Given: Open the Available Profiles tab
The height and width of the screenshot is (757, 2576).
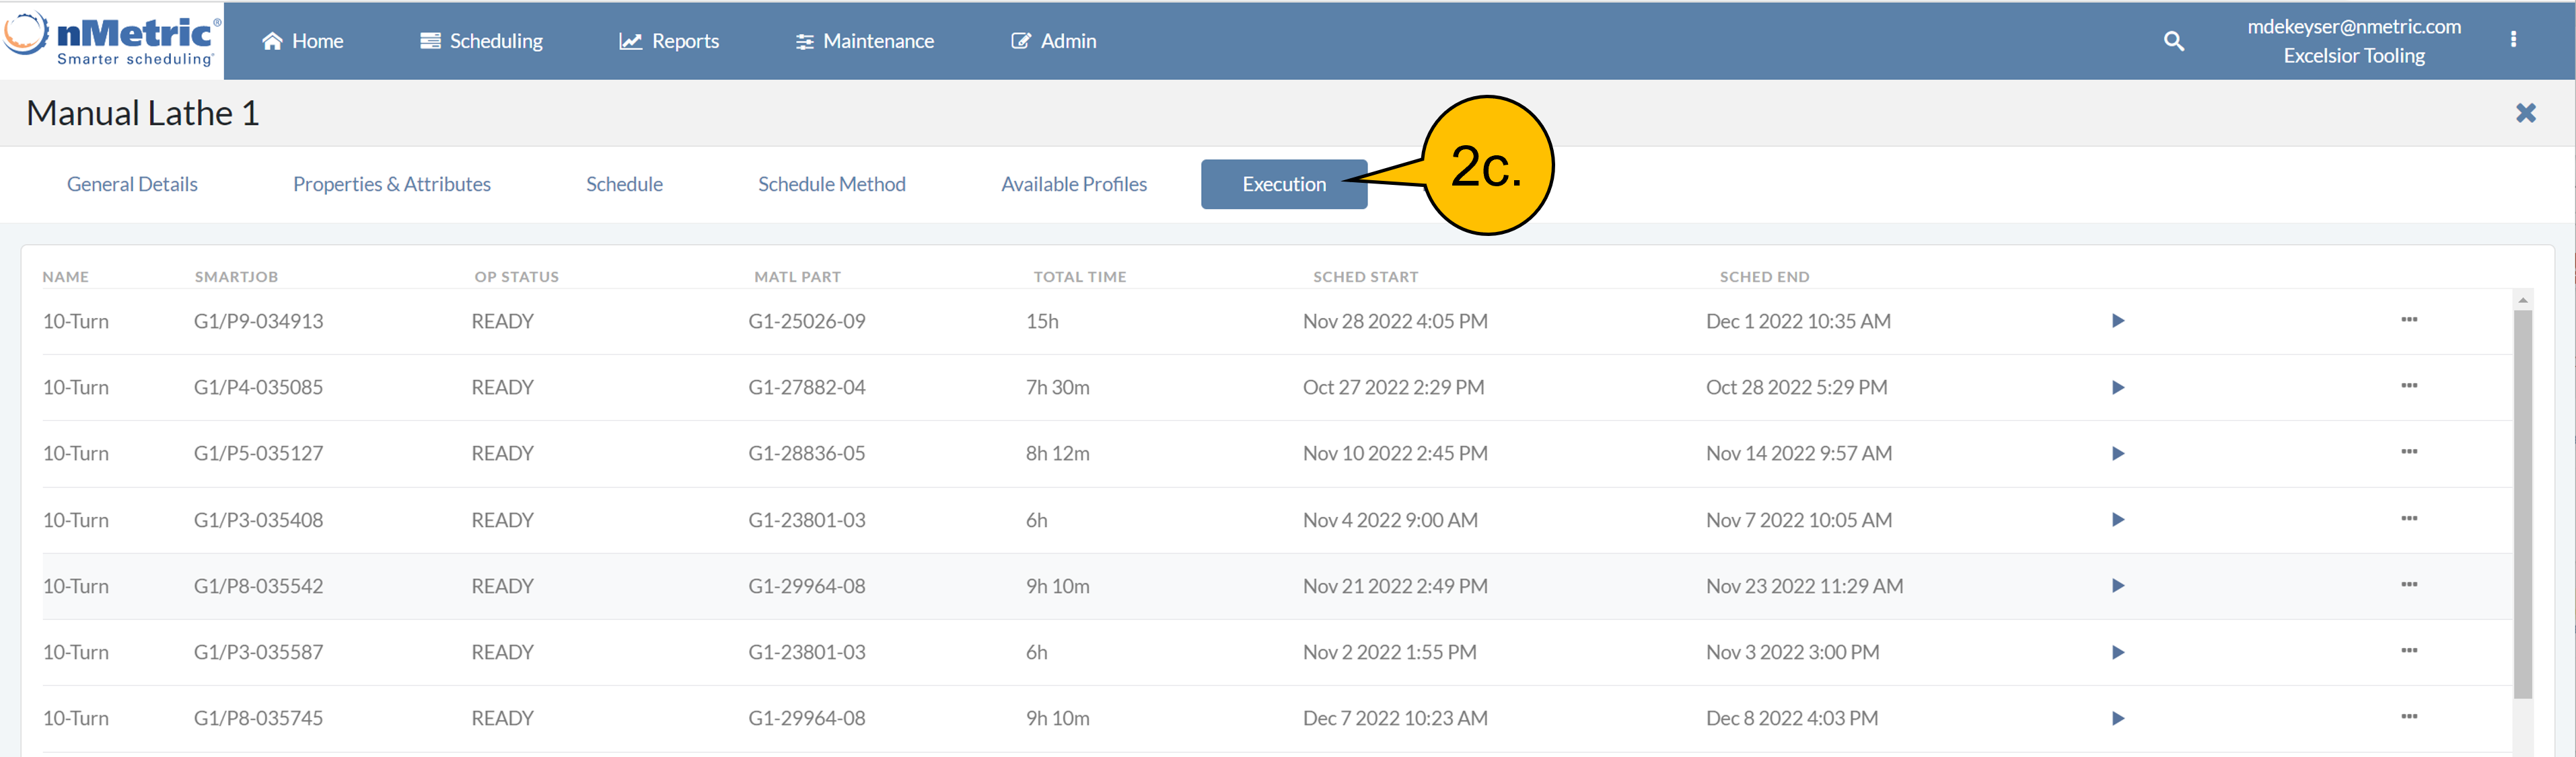Looking at the screenshot, I should tap(1073, 184).
